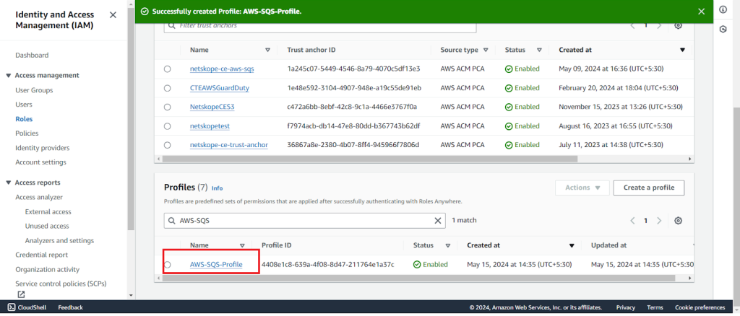Open Cookie preferences in footer
This screenshot has width=740, height=316.
point(700,307)
